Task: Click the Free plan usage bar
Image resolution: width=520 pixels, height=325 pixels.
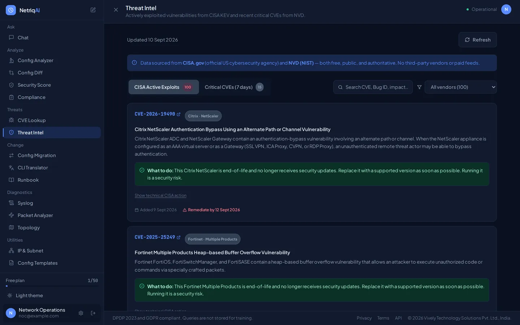Action: (52, 286)
